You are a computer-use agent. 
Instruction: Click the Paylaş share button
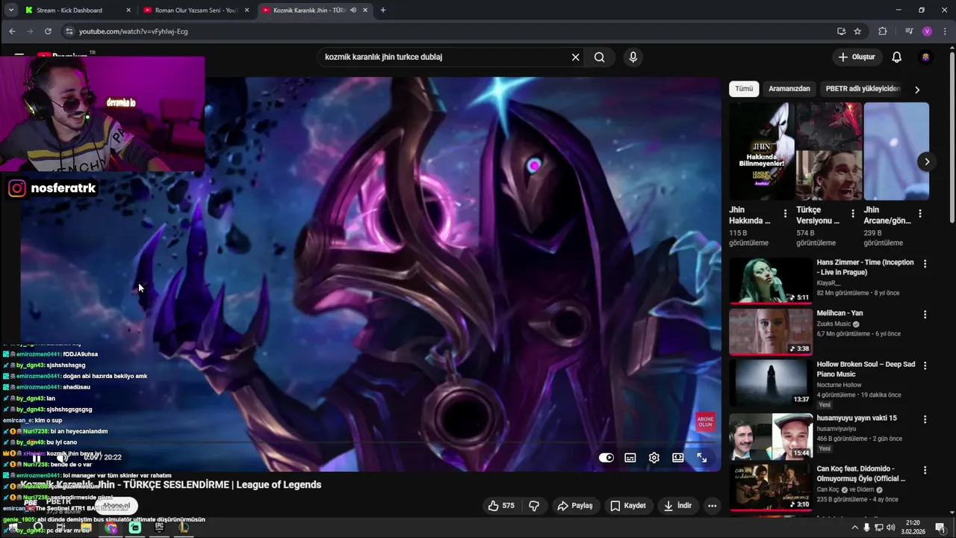pos(574,506)
